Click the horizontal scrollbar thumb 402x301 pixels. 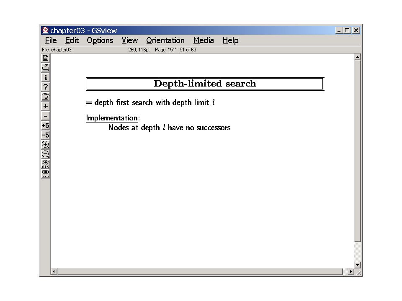pos(200,272)
